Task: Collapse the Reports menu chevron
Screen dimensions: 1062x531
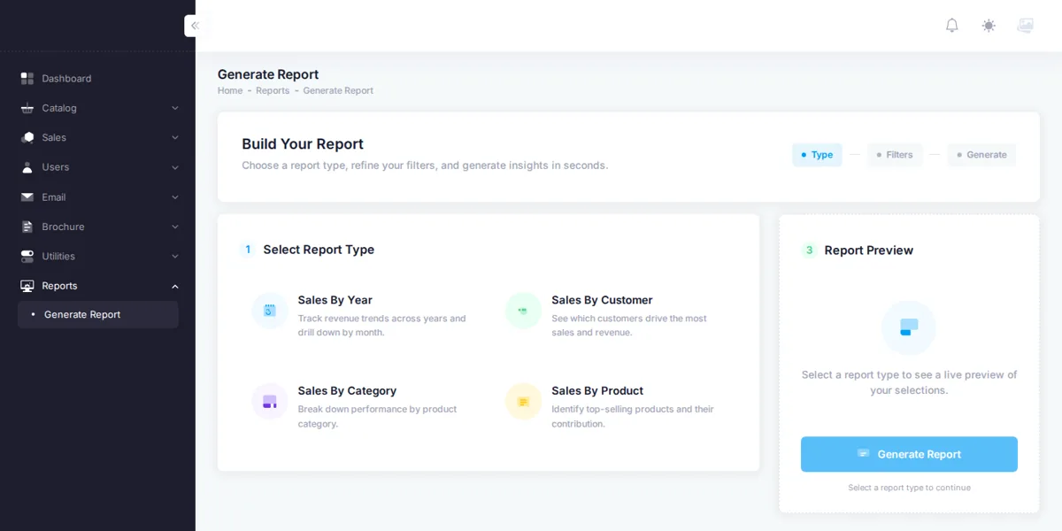Action: coord(175,286)
